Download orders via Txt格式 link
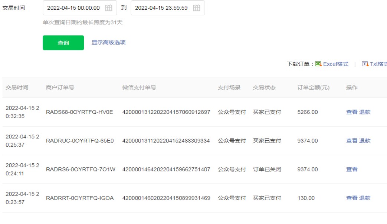 click(x=378, y=64)
